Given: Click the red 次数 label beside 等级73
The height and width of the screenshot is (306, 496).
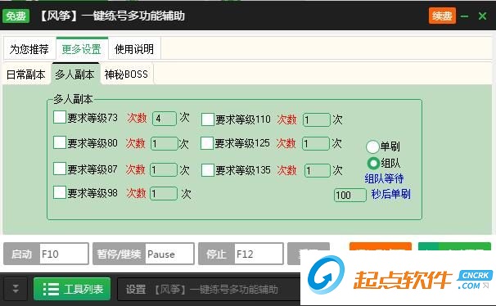Looking at the screenshot, I should [x=137, y=118].
